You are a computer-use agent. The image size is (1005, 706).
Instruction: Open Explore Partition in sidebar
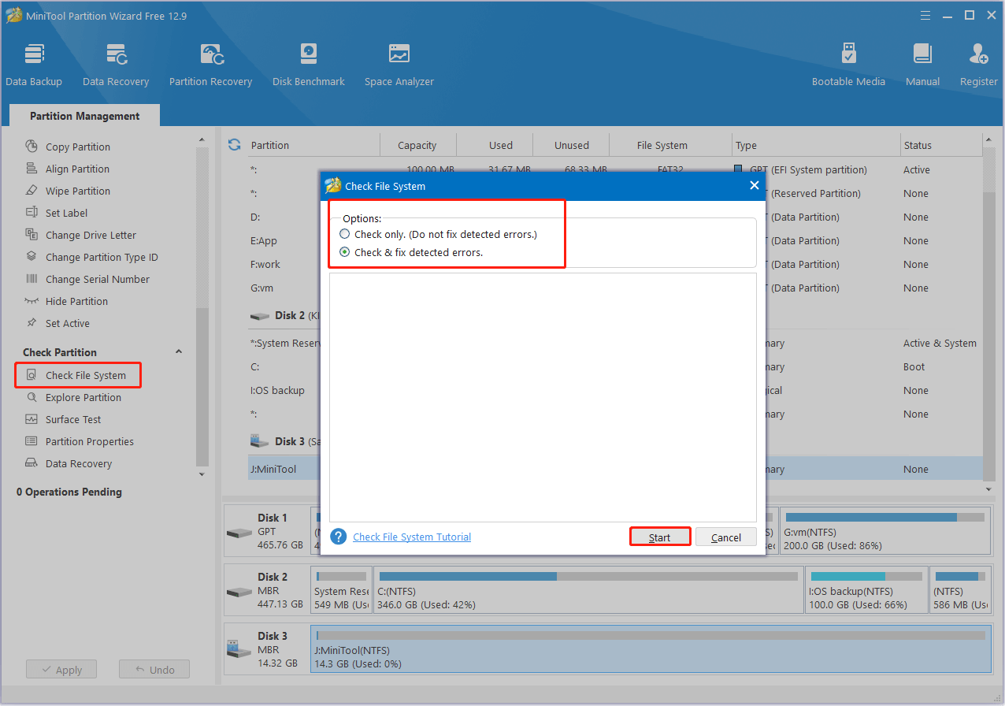(x=83, y=397)
